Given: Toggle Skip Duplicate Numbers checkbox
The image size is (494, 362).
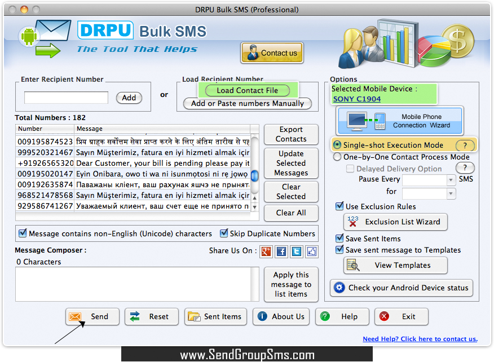Looking at the screenshot, I should (224, 233).
